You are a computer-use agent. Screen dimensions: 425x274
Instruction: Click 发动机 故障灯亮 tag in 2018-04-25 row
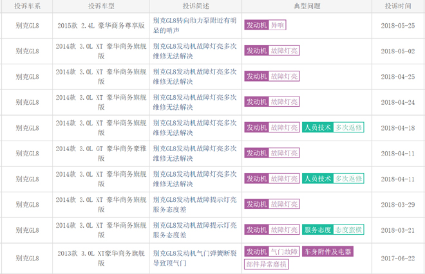272,76
